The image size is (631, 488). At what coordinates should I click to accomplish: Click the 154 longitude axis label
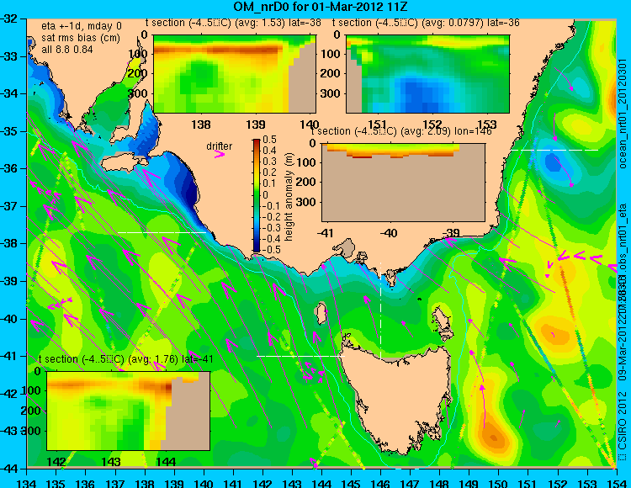click(616, 483)
